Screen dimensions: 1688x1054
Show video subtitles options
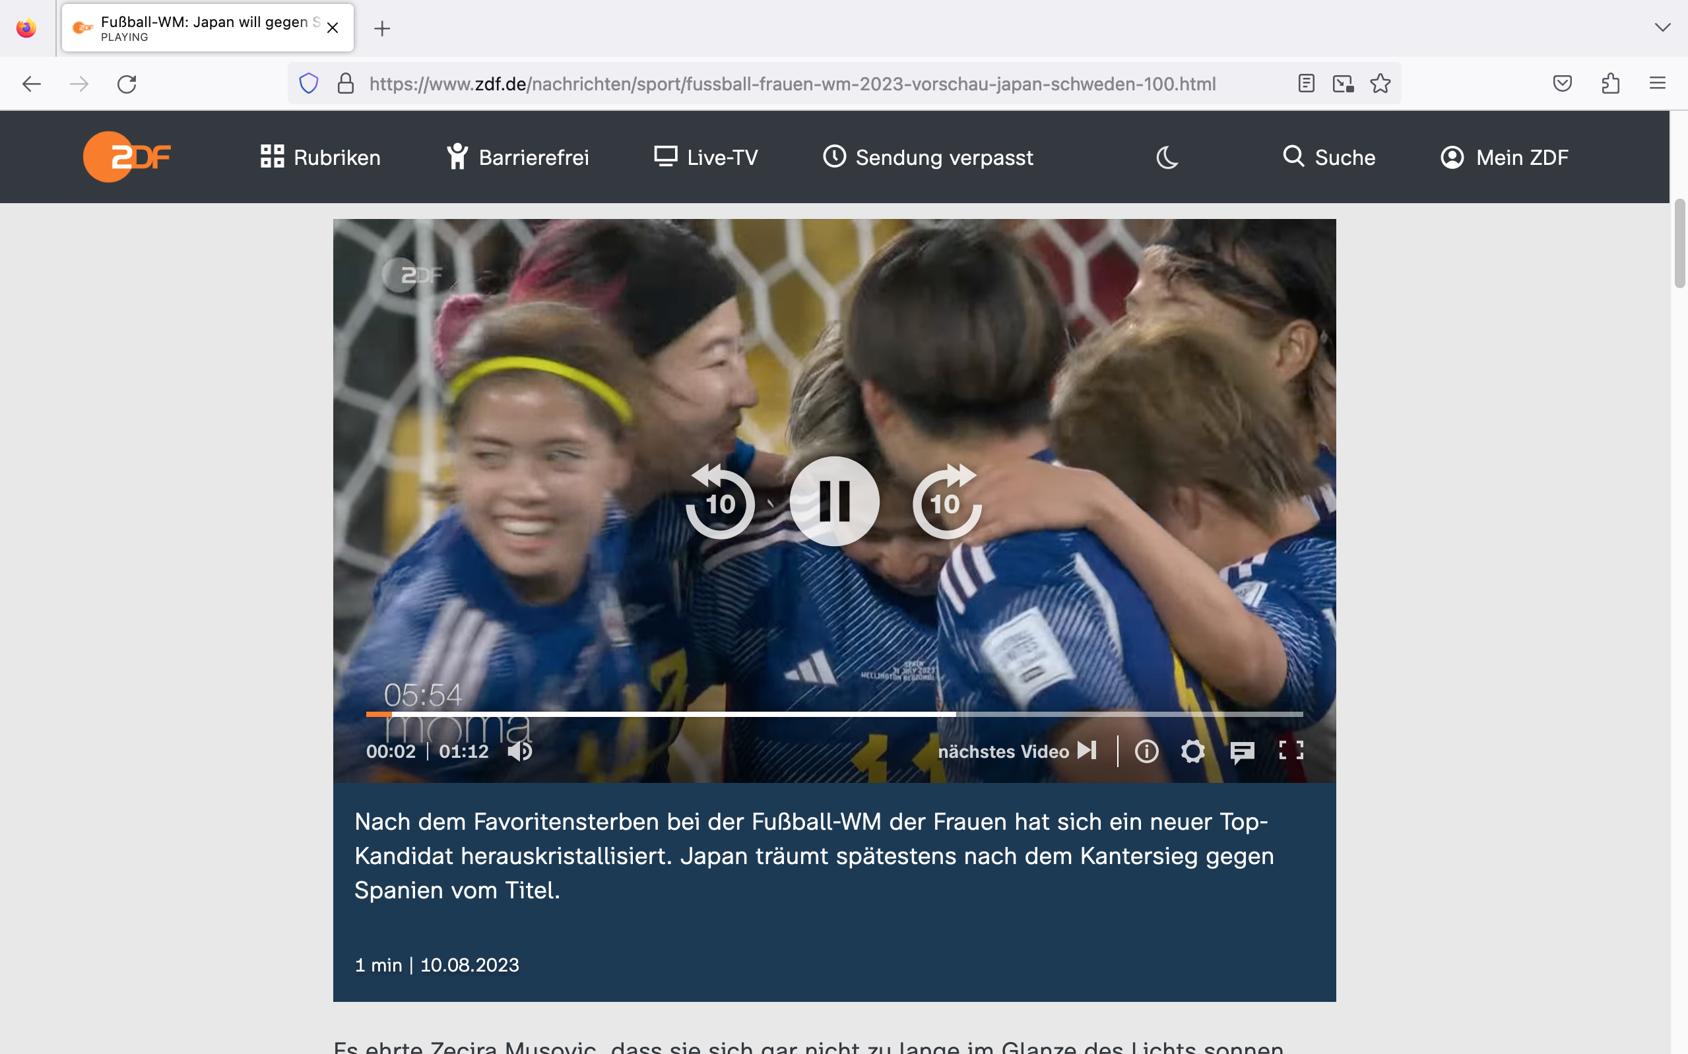[1243, 751]
